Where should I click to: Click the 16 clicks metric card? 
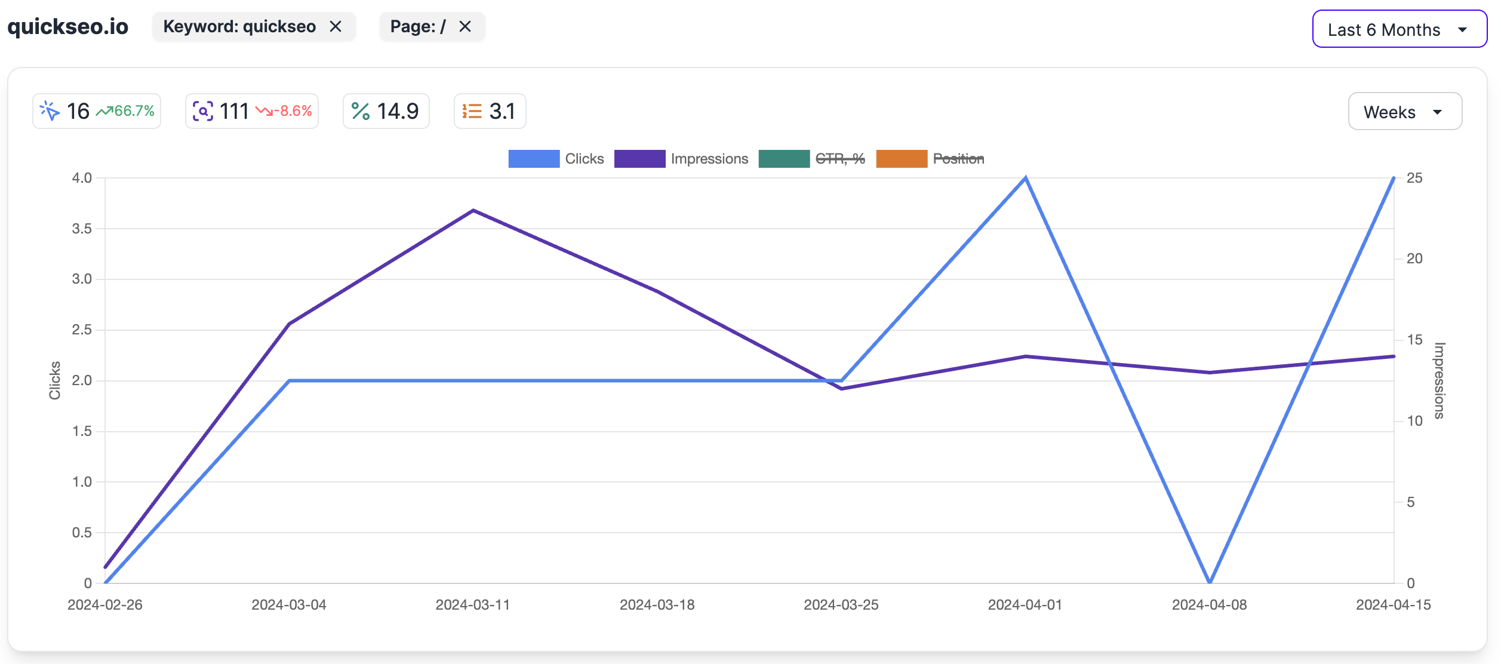[x=97, y=111]
